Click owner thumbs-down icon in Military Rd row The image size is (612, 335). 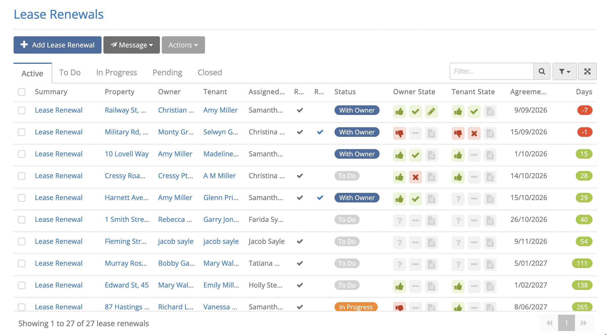(399, 133)
